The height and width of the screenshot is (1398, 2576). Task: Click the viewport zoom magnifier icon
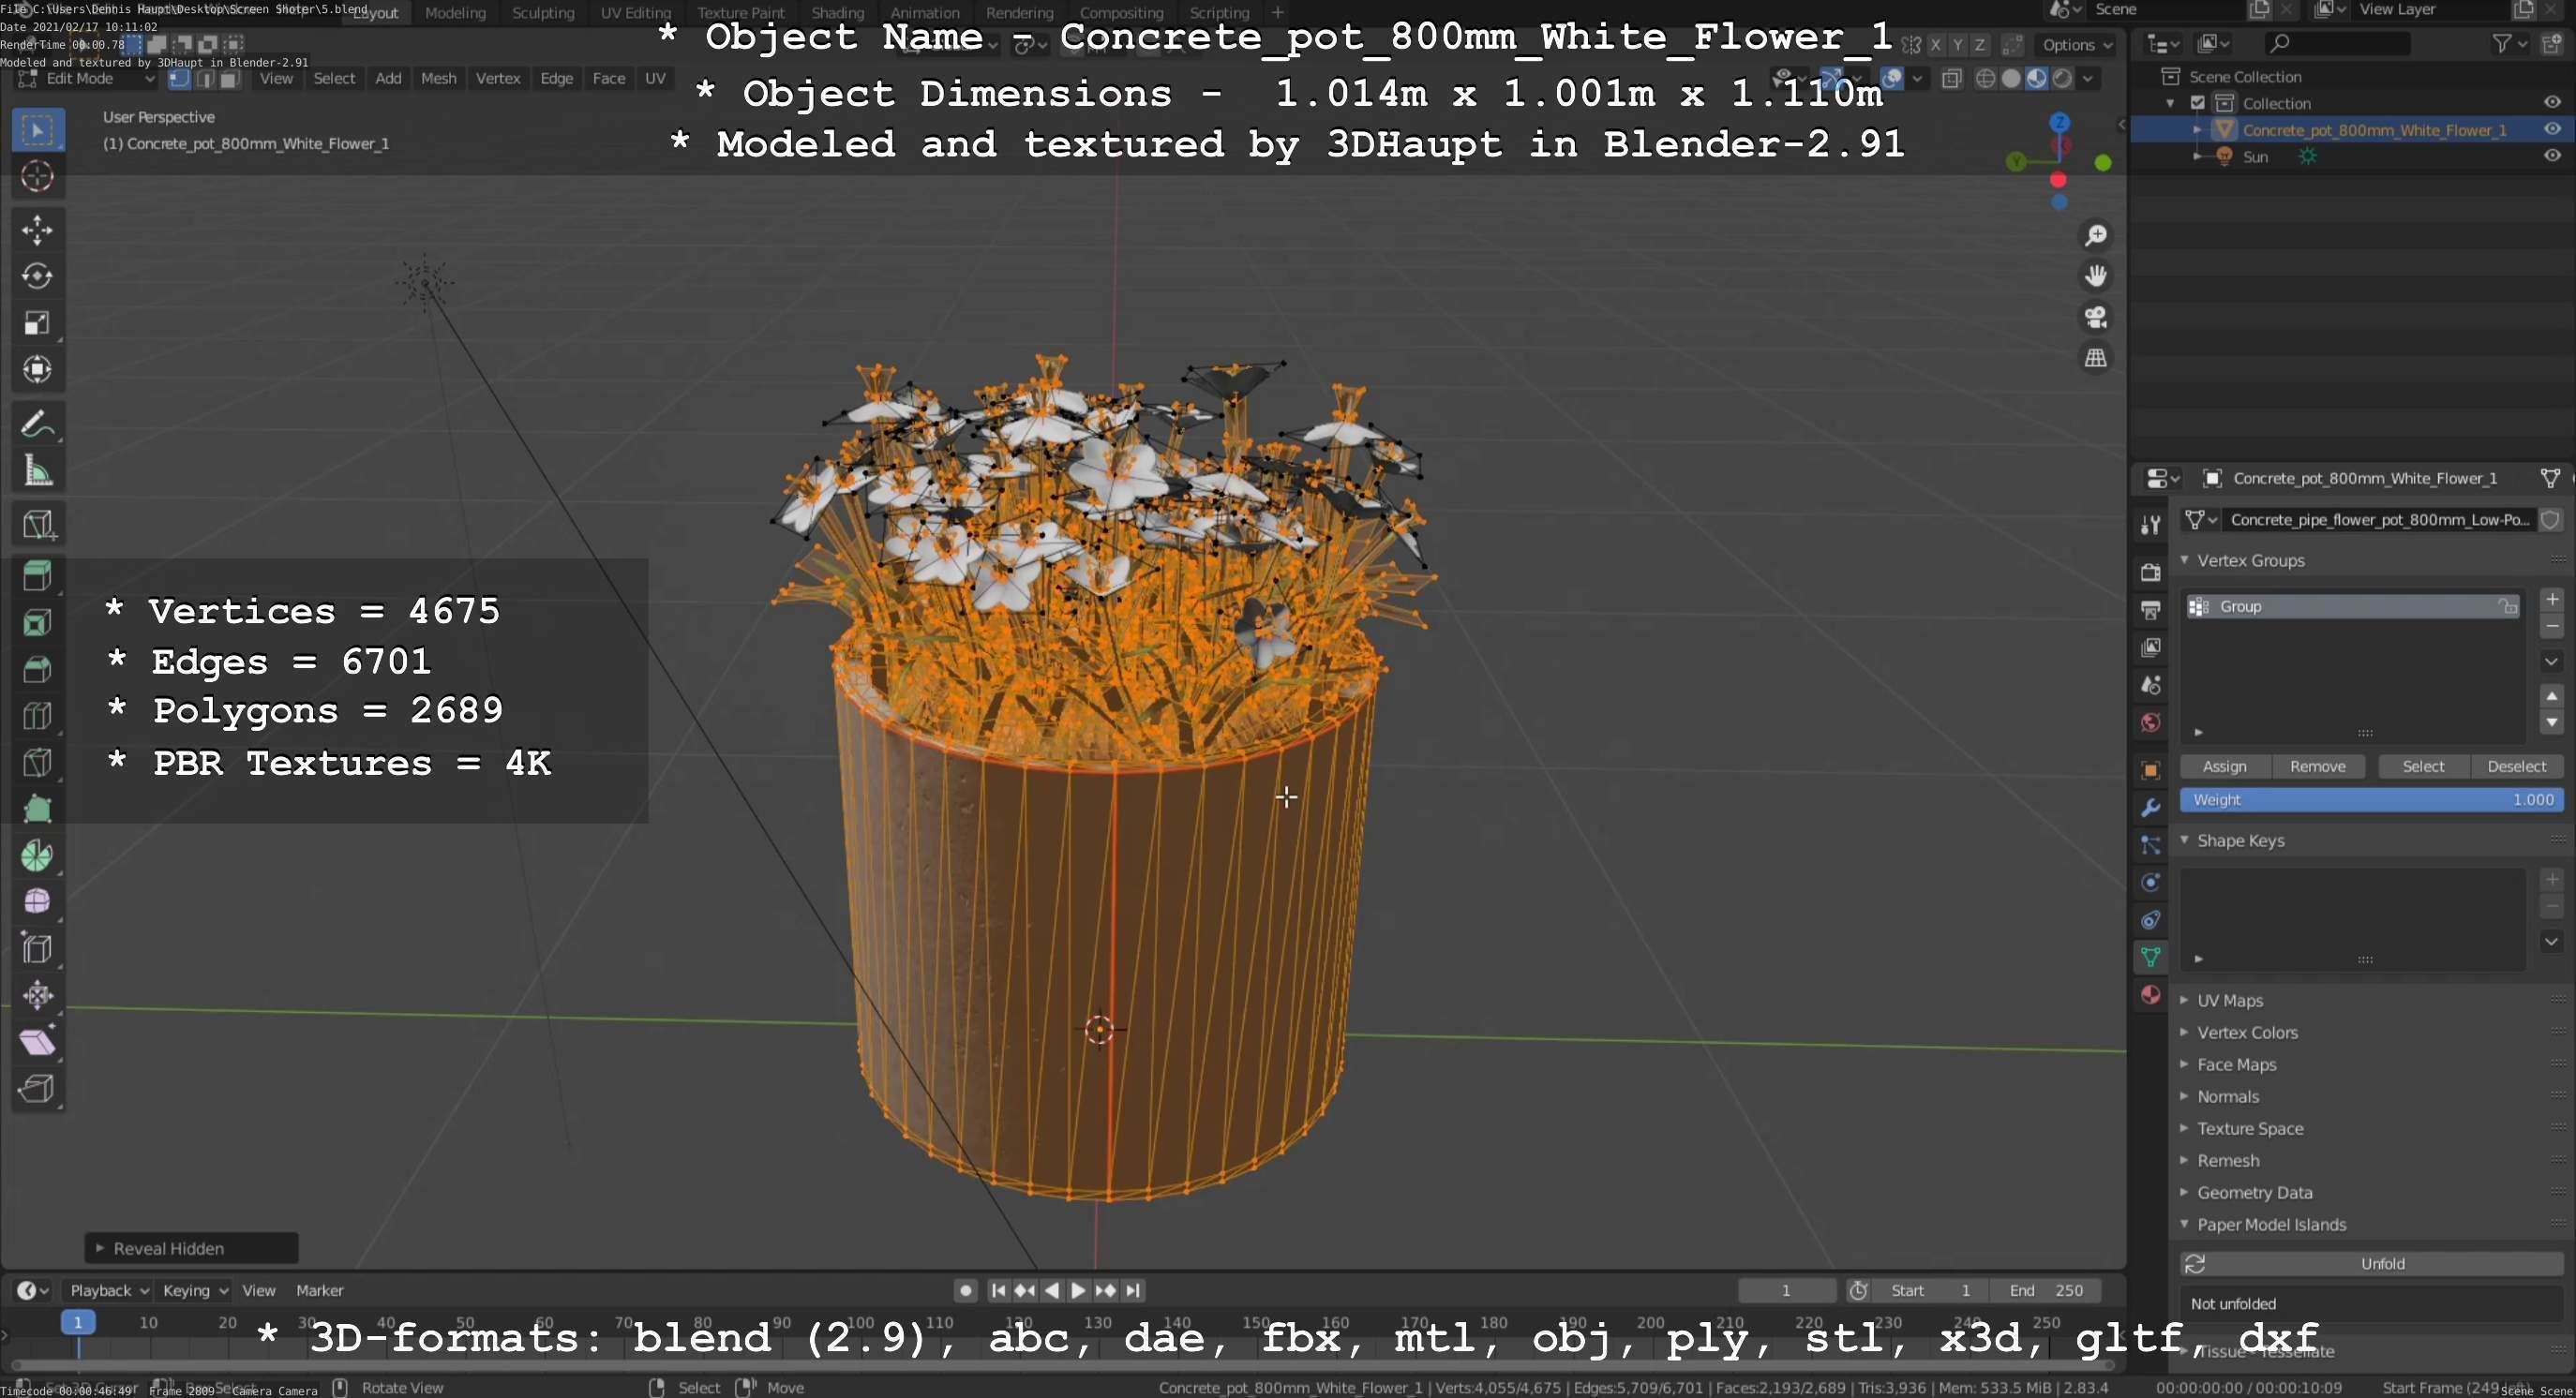[2096, 236]
